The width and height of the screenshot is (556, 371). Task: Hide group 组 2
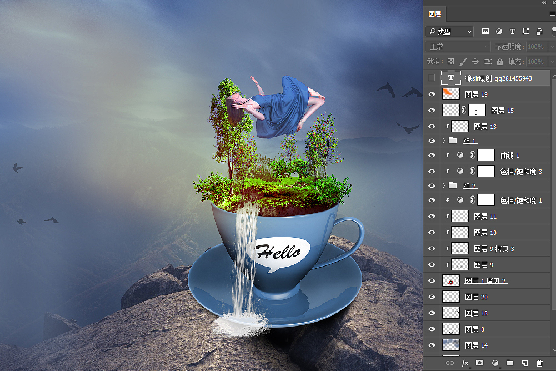pos(432,186)
